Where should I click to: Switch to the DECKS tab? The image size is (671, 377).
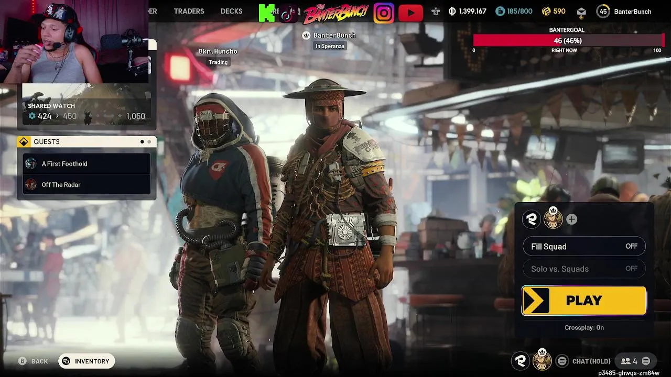click(x=231, y=11)
